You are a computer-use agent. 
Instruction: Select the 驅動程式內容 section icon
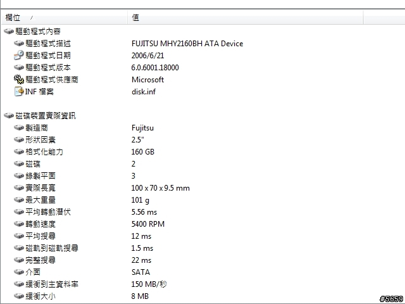coord(9,31)
